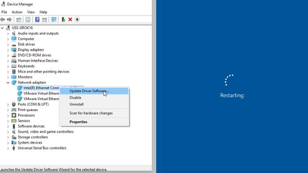Open the View menu
The width and height of the screenshot is (308, 173).
pyautogui.click(x=31, y=12)
